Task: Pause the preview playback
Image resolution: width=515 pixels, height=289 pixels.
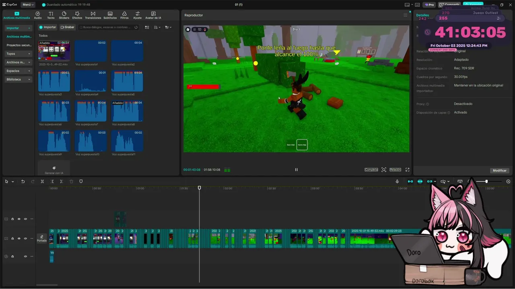Action: (296, 170)
